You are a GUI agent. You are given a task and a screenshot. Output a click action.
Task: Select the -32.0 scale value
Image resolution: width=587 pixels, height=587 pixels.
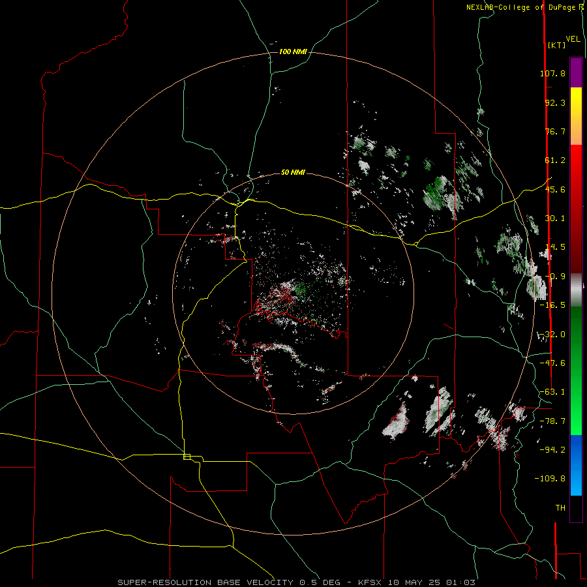coord(552,335)
